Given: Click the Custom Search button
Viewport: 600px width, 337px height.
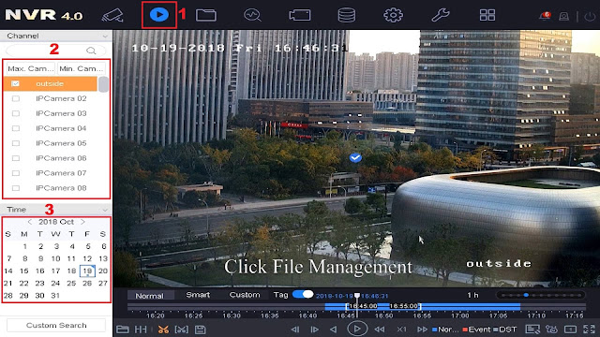Looking at the screenshot, I should pyautogui.click(x=56, y=325).
